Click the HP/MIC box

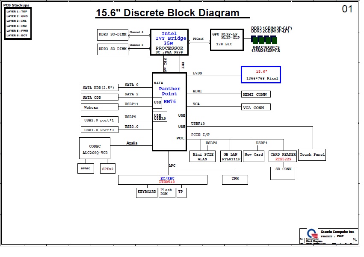coord(86,168)
